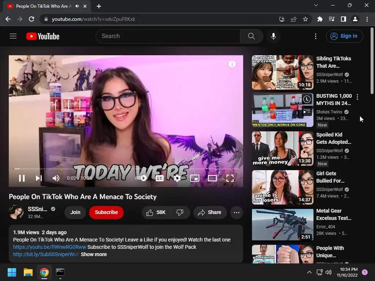Open the Windows Start menu
375x281 pixels.
pyautogui.click(x=12, y=272)
